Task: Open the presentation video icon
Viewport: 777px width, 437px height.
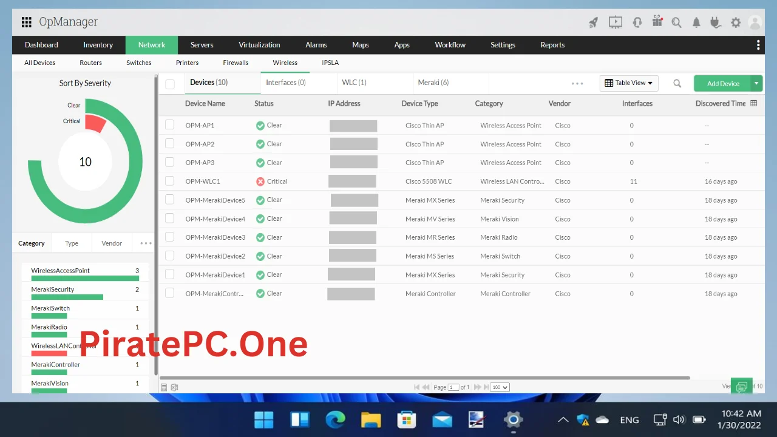Action: tap(616, 22)
